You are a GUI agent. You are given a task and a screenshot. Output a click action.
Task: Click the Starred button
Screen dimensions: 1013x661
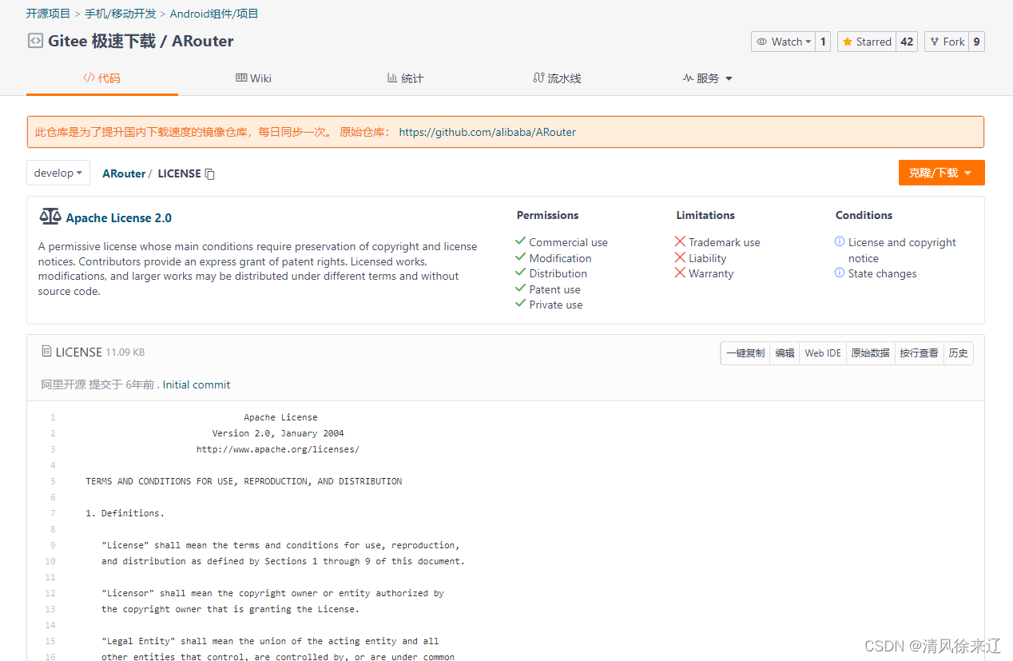(x=867, y=42)
